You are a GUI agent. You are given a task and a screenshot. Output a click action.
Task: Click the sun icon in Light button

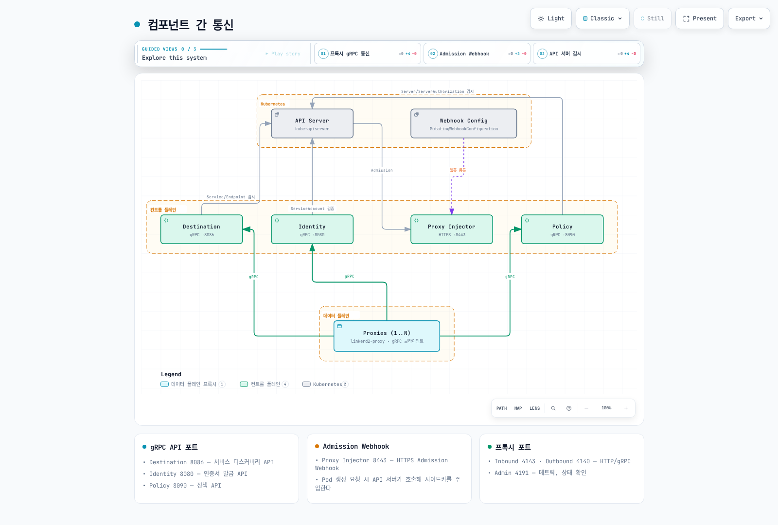(541, 18)
